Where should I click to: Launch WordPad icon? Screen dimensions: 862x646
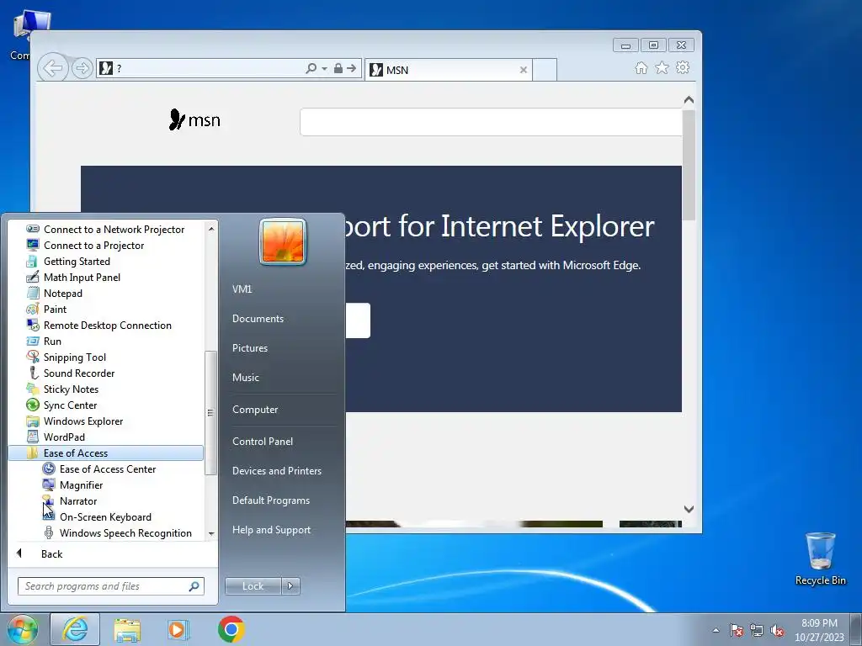[33, 437]
